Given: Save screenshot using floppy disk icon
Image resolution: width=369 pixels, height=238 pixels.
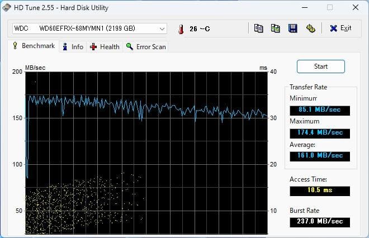Looking at the screenshot, I should [292, 28].
